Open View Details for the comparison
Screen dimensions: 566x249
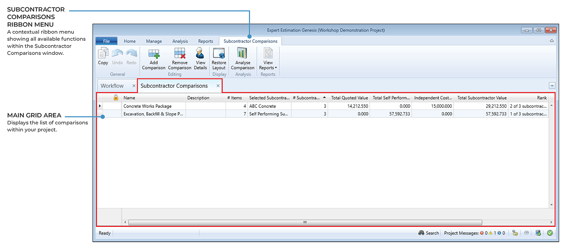(200, 54)
